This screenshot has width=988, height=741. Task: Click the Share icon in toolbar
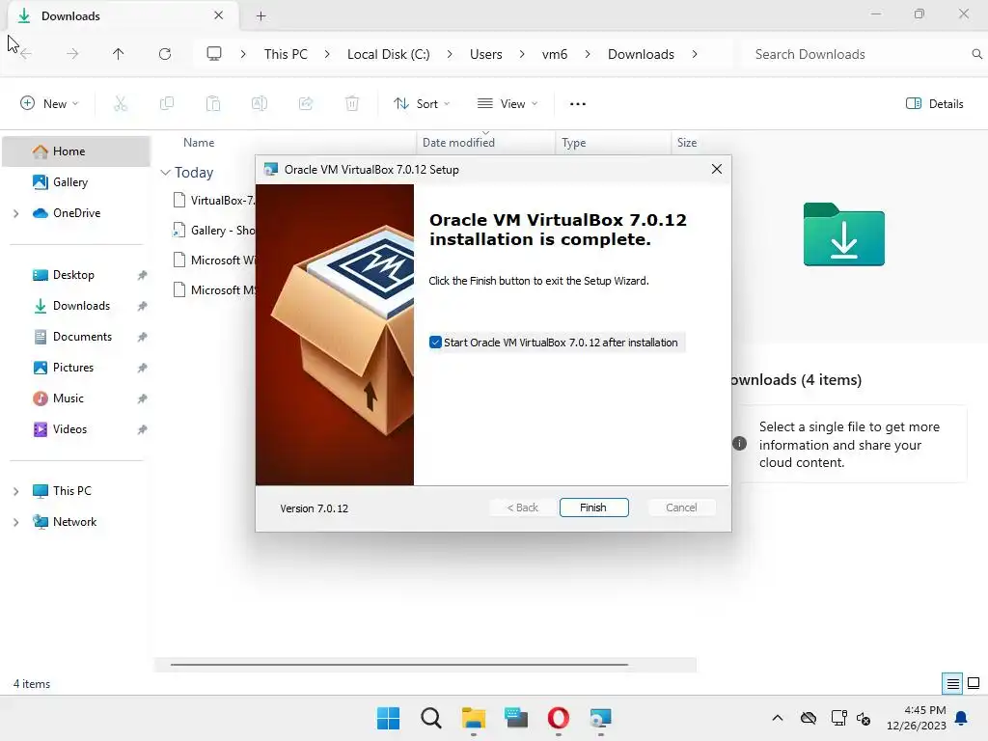click(x=306, y=103)
